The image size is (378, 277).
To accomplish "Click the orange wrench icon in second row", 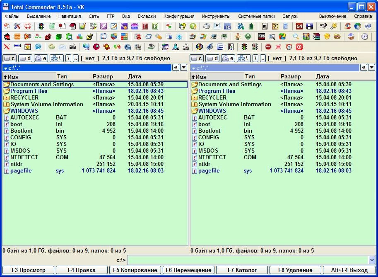I will pos(159,36).
